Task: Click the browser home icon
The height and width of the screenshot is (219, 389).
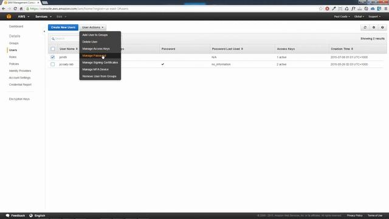Action: pyautogui.click(x=21, y=9)
